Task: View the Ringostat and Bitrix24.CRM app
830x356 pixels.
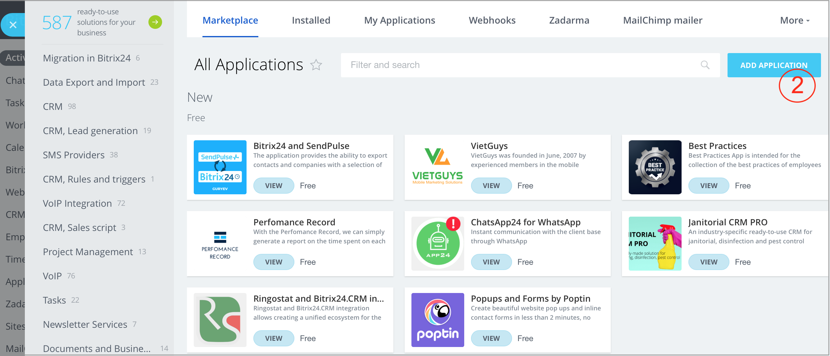Action: [274, 338]
